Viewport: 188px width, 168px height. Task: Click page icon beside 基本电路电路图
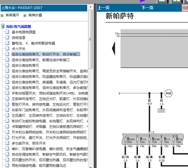7,32
